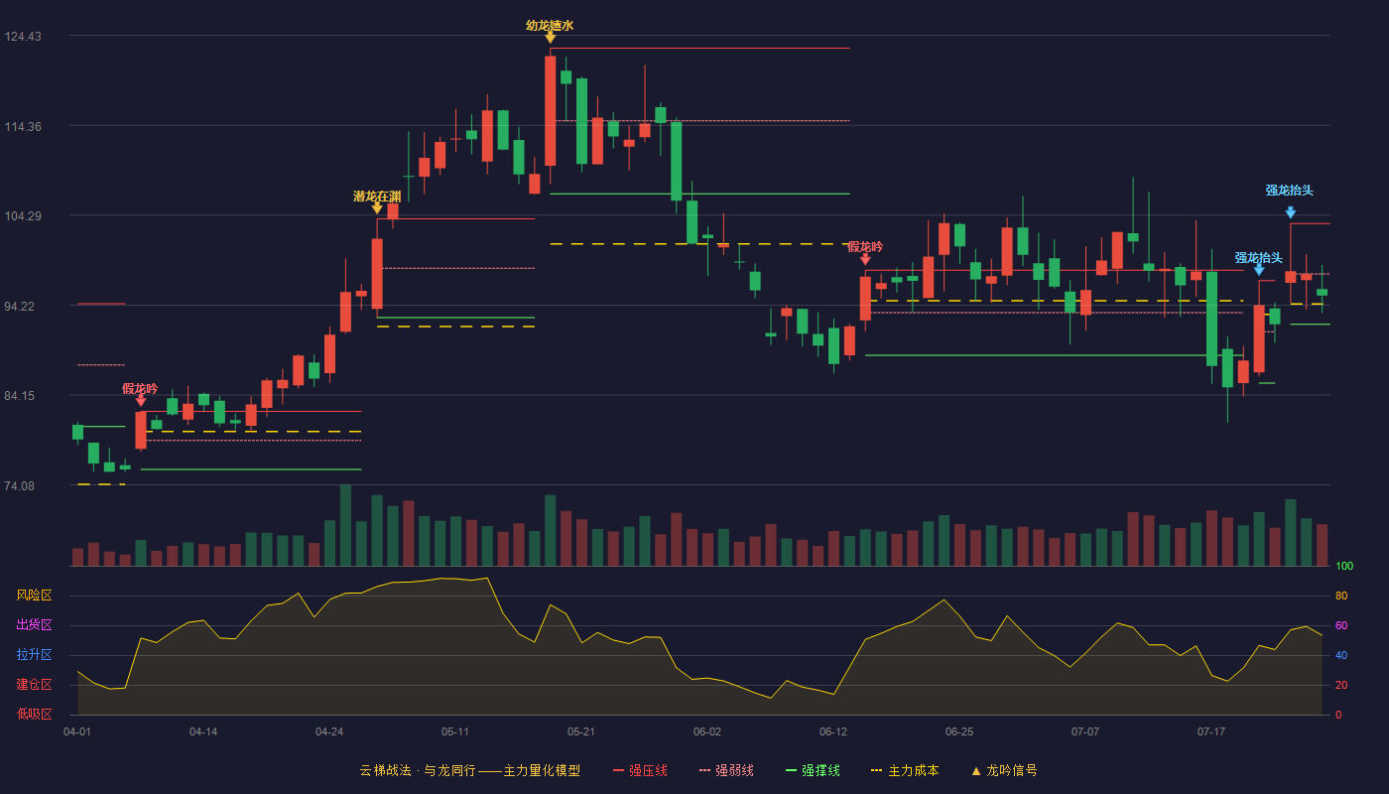Pick the 04-14 date label

pos(203,731)
